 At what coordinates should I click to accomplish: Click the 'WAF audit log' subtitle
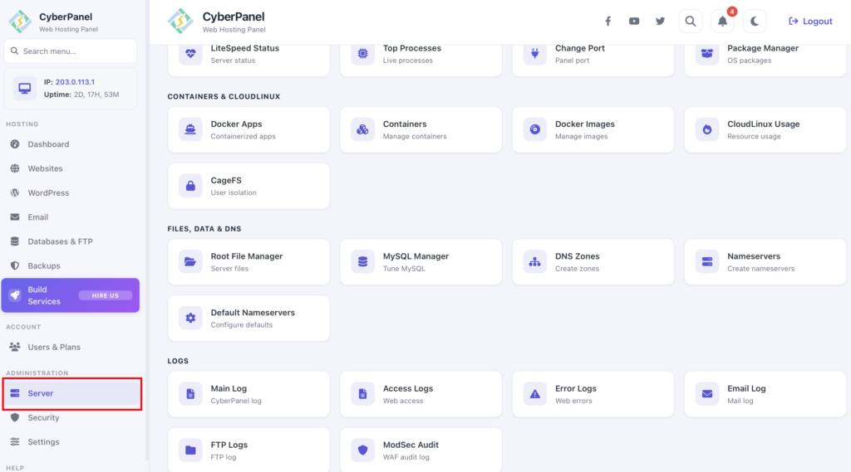[x=406, y=457]
